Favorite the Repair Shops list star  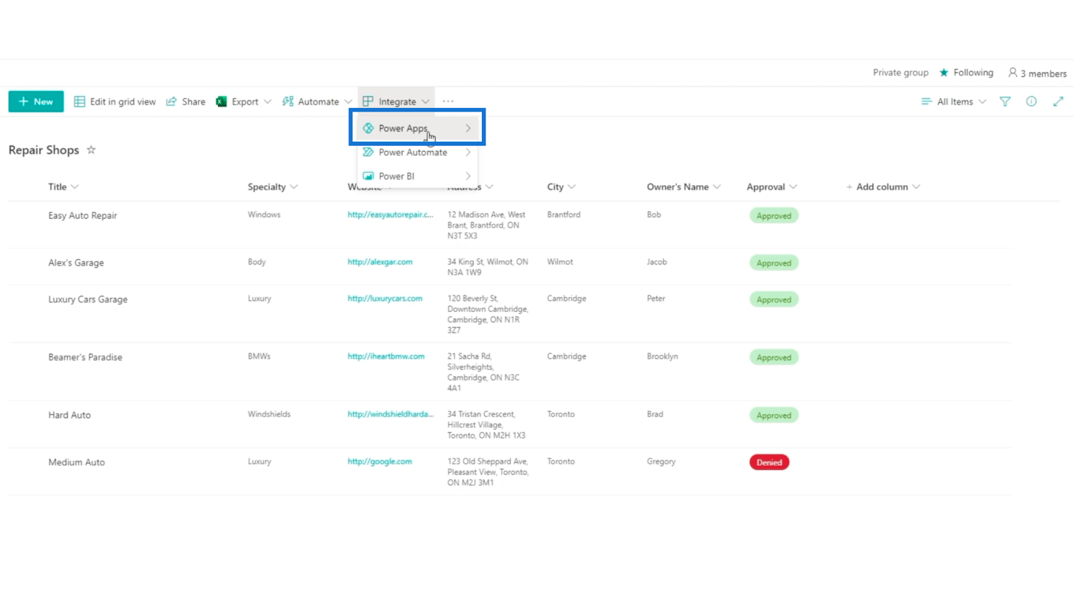coord(91,150)
